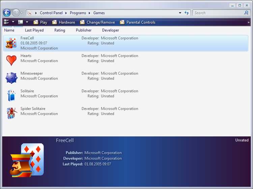Screen dimensions: 253x189
Task: Close the Games window
Action: tap(247, 5)
